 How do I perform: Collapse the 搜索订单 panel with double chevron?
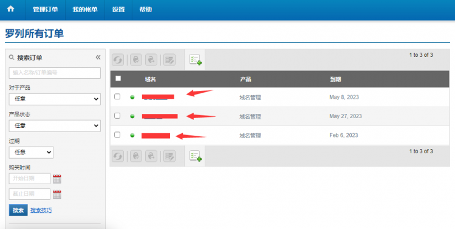coord(98,58)
